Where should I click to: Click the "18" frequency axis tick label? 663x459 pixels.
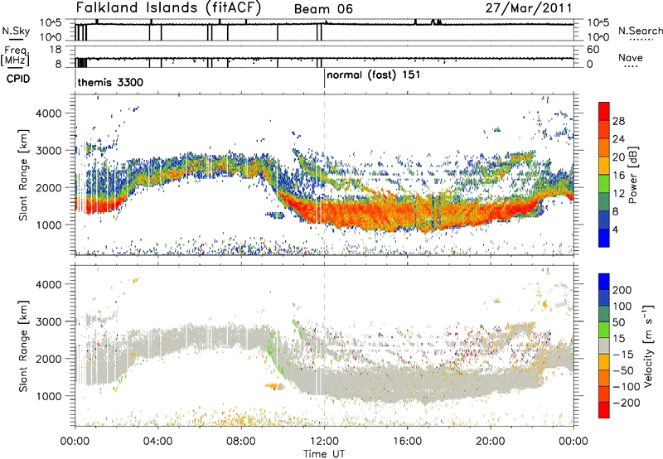pos(56,50)
